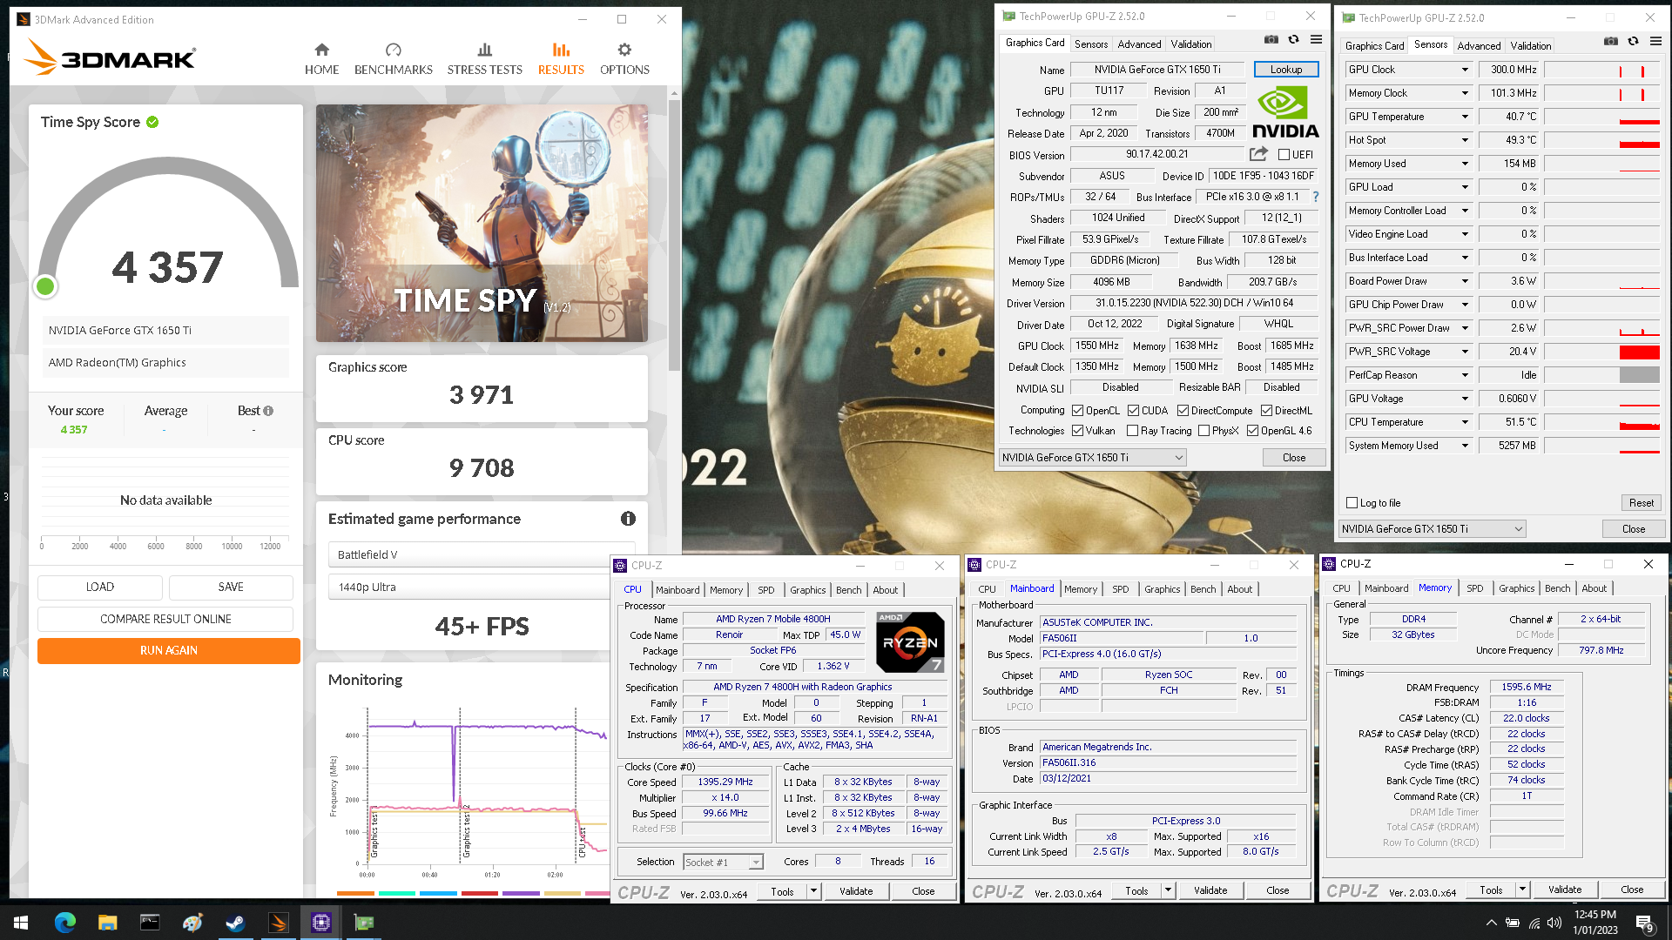Click COMPARE RESULT ONLINE button

pos(165,619)
